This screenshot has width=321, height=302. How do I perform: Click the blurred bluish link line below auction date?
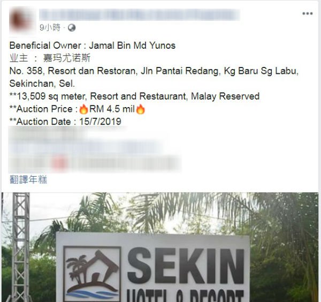pos(86,148)
